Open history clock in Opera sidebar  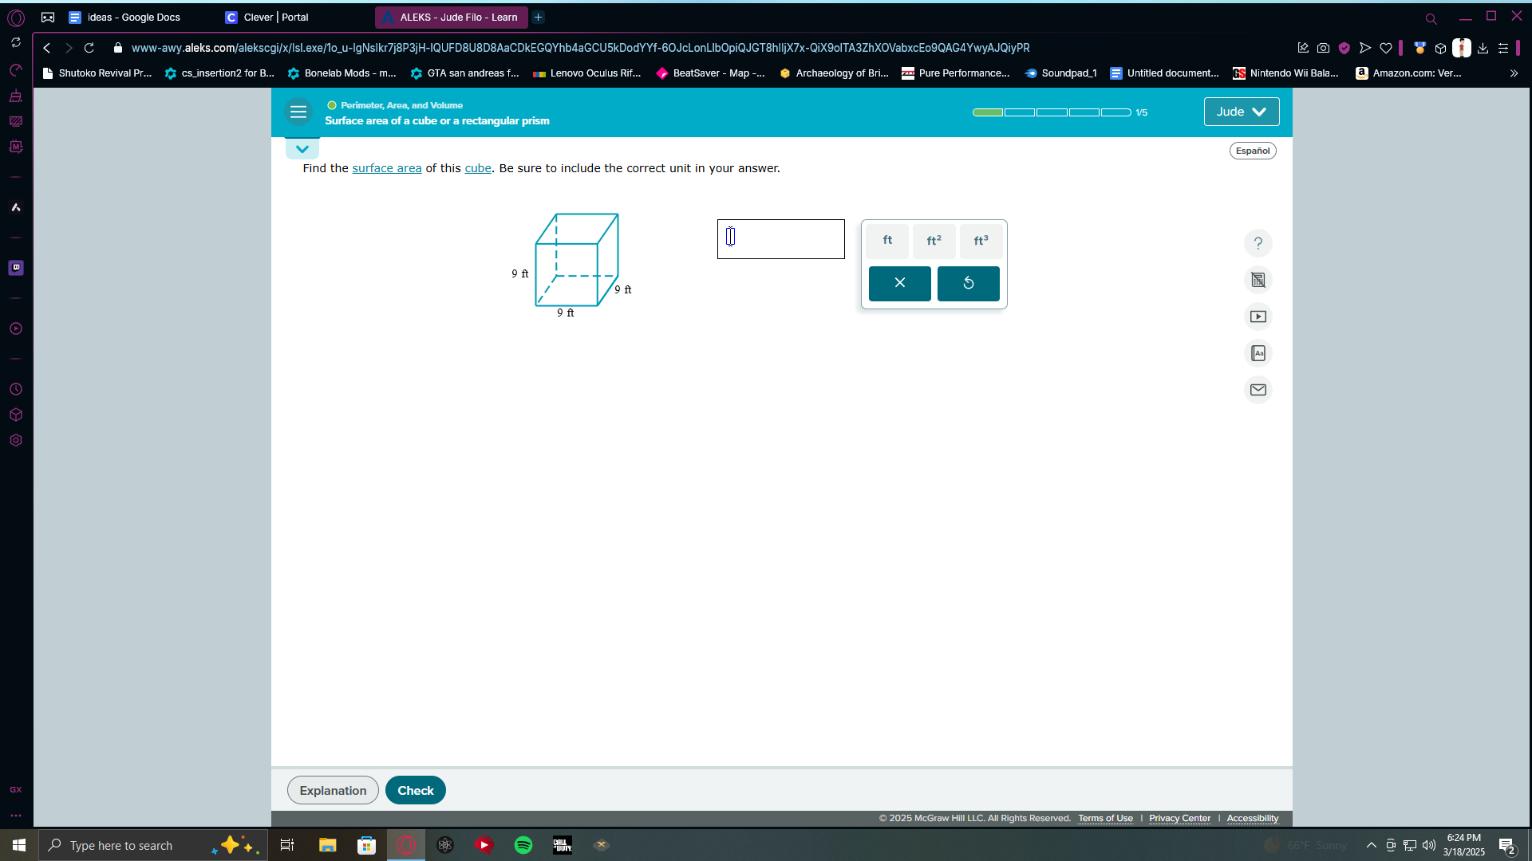[16, 389]
